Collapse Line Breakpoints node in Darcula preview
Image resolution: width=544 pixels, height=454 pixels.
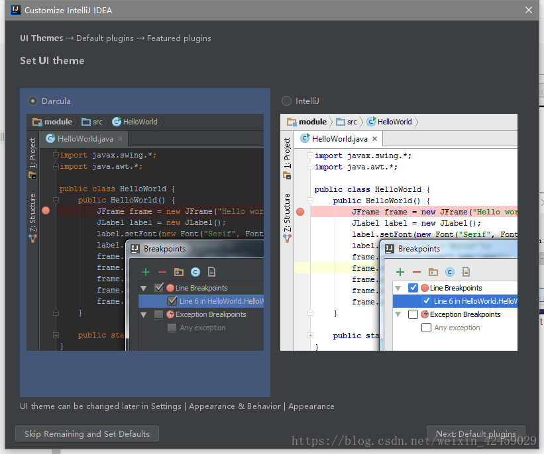click(144, 288)
